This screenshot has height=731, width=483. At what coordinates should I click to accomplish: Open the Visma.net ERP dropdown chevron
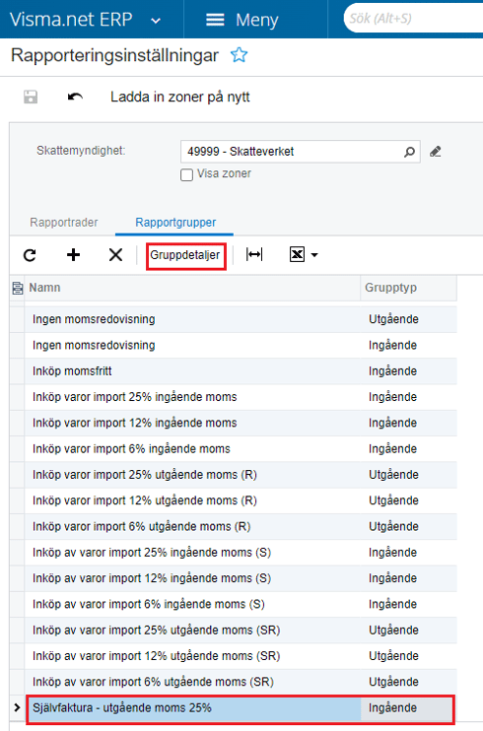156,21
